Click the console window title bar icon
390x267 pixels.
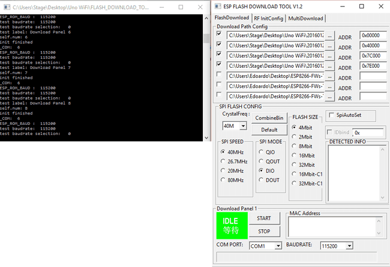[x=7, y=7]
